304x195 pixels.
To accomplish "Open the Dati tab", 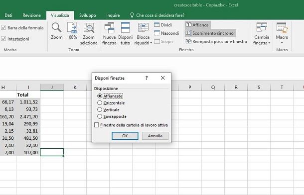I will pyautogui.click(x=8, y=15).
